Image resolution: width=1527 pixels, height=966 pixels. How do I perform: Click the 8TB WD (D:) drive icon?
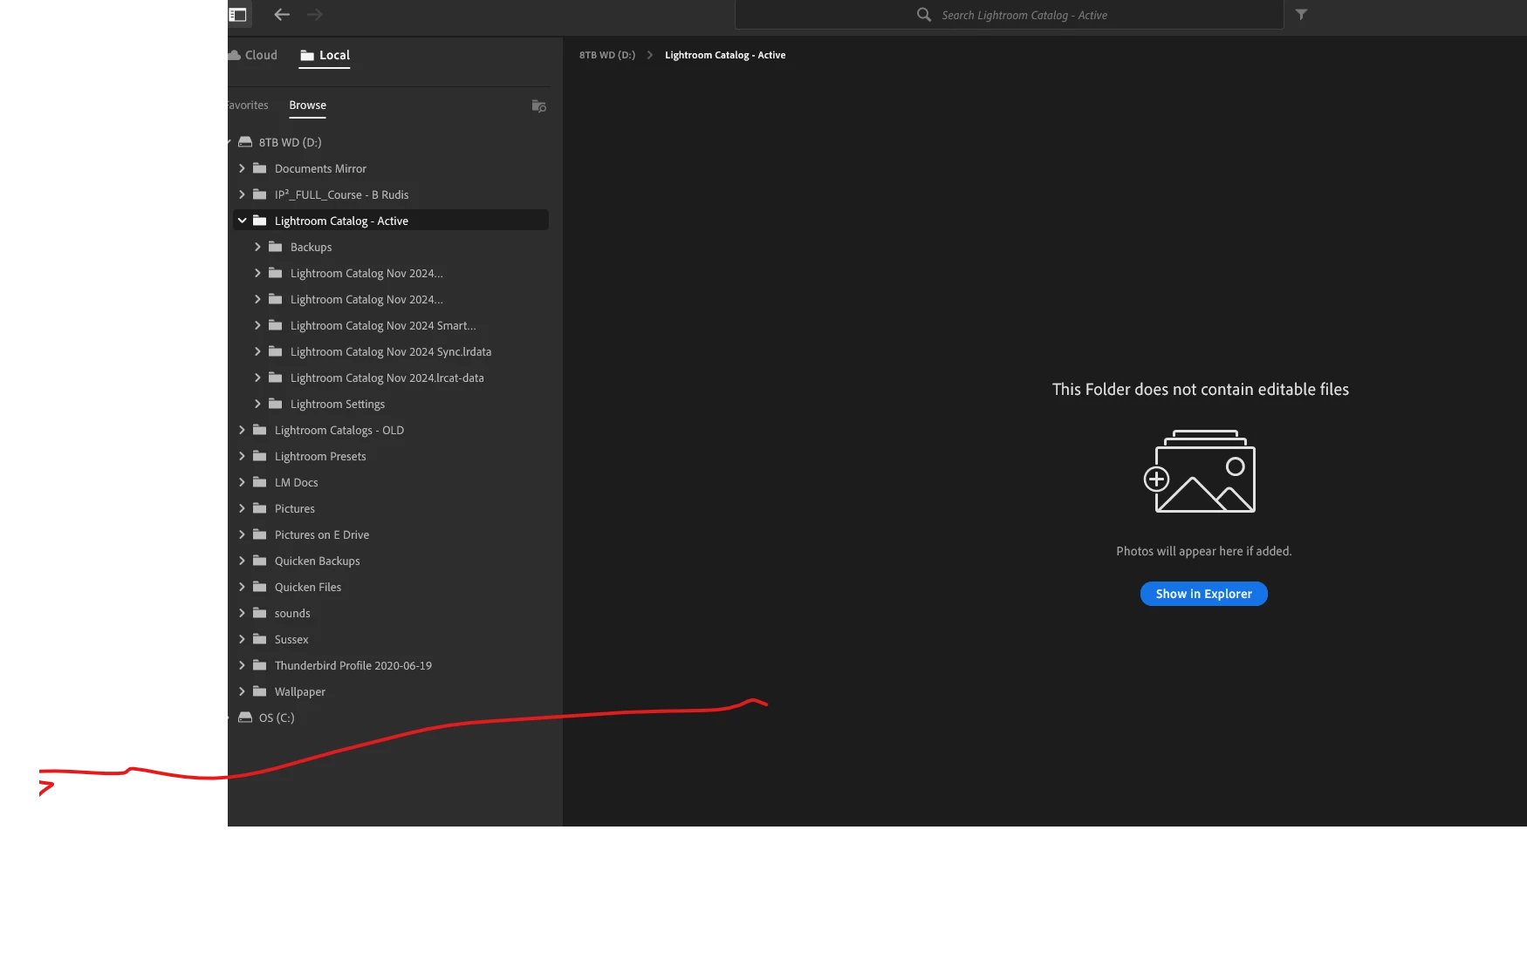[245, 142]
